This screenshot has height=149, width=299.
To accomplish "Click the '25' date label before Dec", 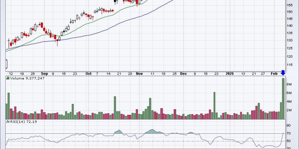I will pyautogui.click(x=175, y=74).
